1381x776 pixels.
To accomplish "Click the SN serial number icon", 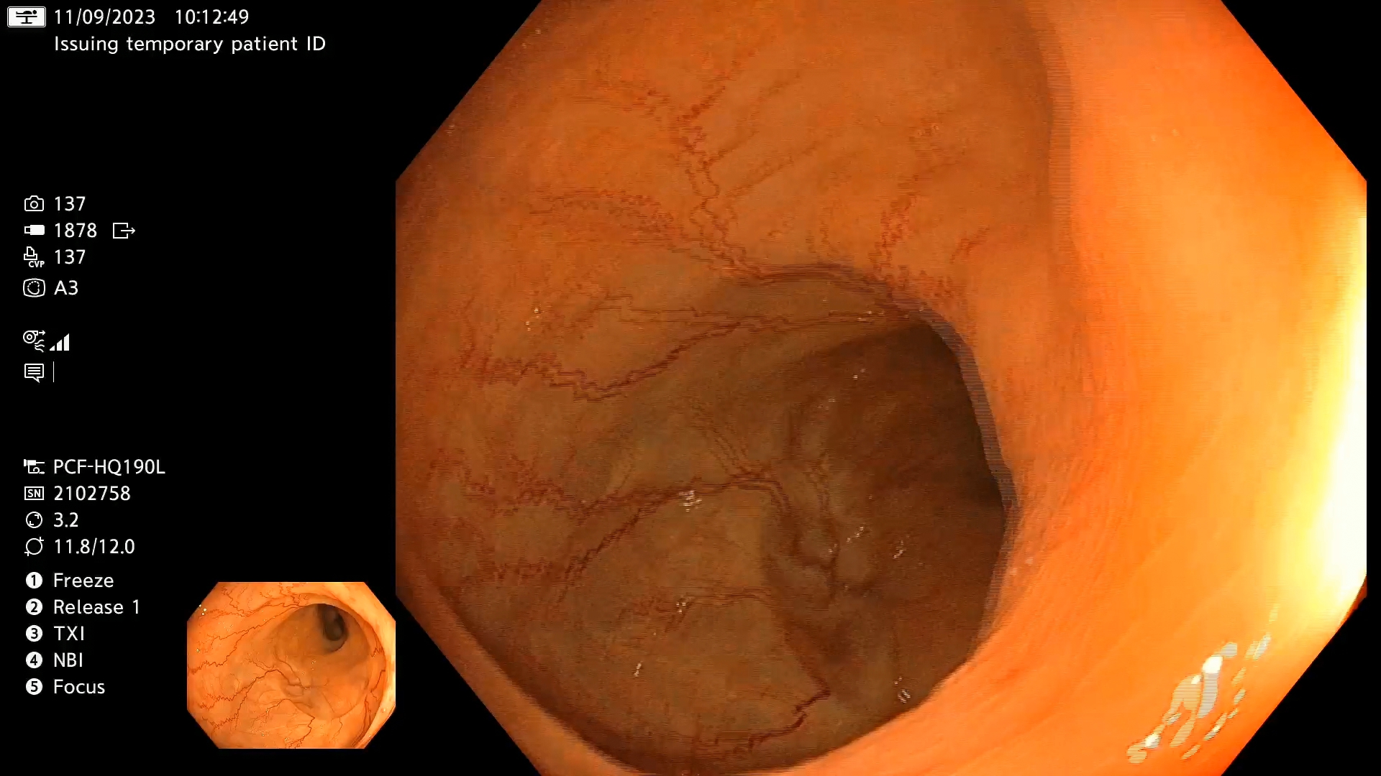I will click(34, 494).
